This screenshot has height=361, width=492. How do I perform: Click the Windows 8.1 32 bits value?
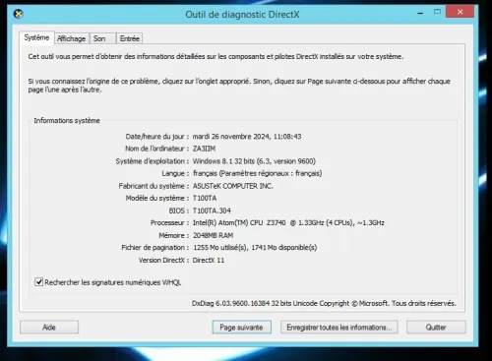[254, 161]
